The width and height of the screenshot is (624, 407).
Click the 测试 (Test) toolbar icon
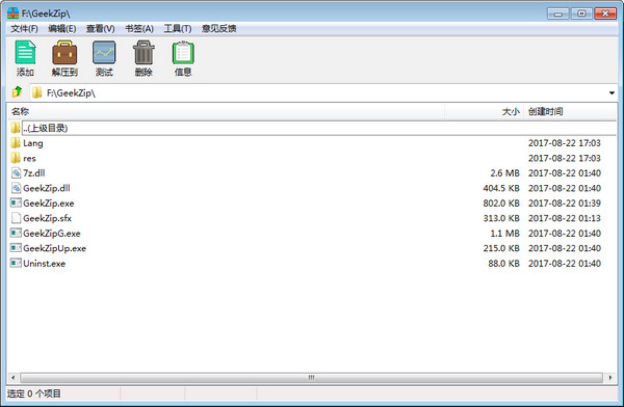tap(104, 52)
